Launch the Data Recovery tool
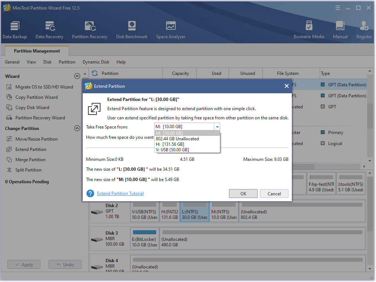 49,29
